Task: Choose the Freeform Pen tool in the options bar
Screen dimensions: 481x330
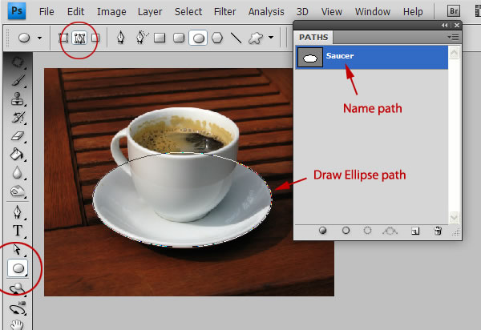Action: (x=141, y=38)
